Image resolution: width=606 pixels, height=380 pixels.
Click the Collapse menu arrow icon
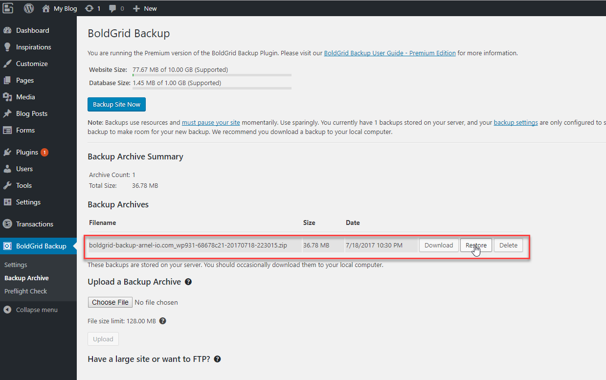(x=7, y=310)
